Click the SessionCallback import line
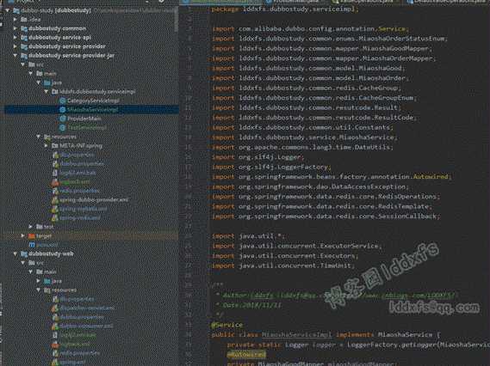 [x=326, y=217]
